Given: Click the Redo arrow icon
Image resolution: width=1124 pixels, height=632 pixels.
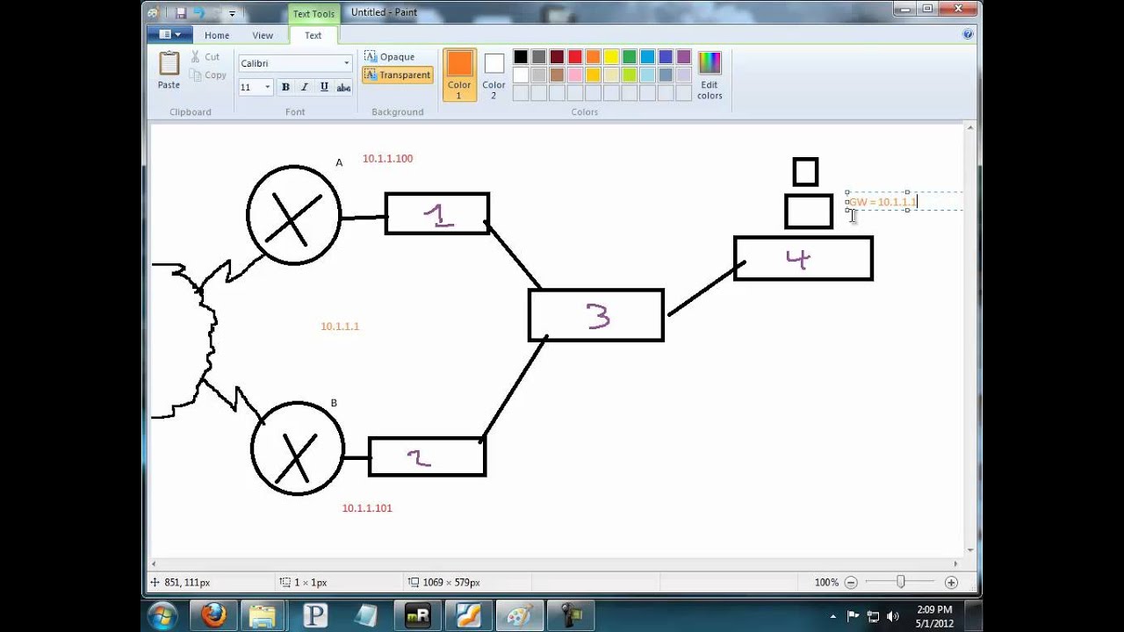Looking at the screenshot, I should pyautogui.click(x=216, y=13).
